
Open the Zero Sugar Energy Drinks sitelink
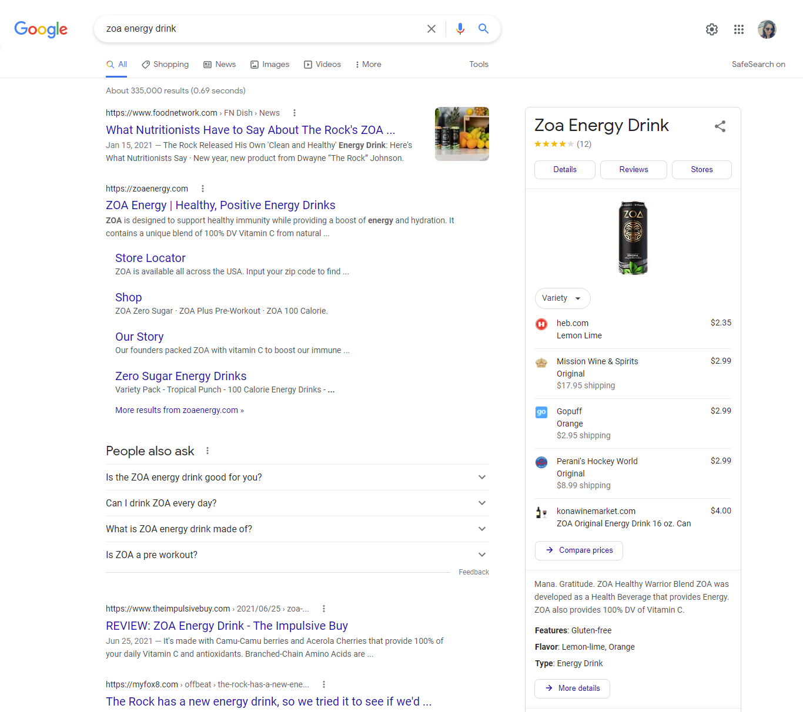[181, 376]
